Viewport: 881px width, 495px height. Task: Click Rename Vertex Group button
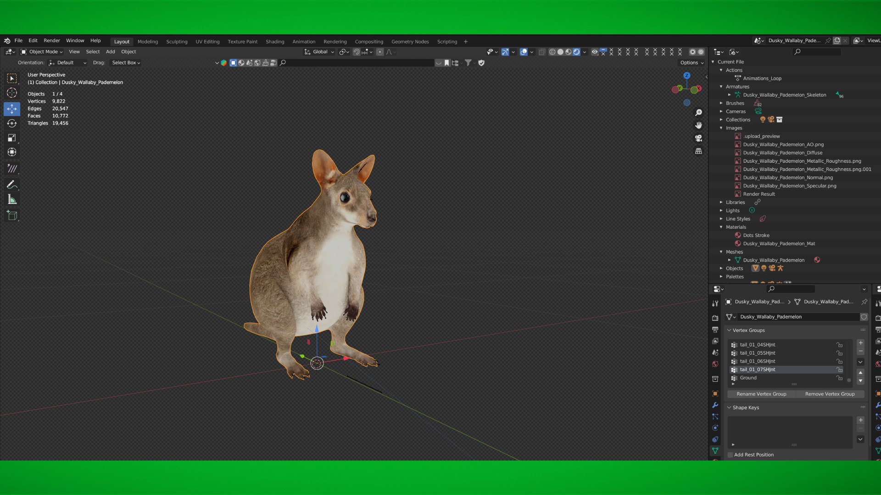pos(761,394)
